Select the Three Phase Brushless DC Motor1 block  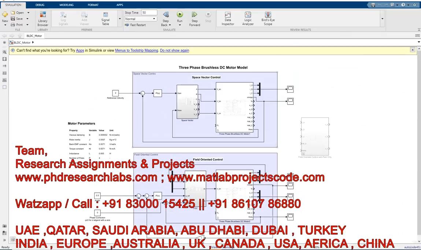pos(234,107)
